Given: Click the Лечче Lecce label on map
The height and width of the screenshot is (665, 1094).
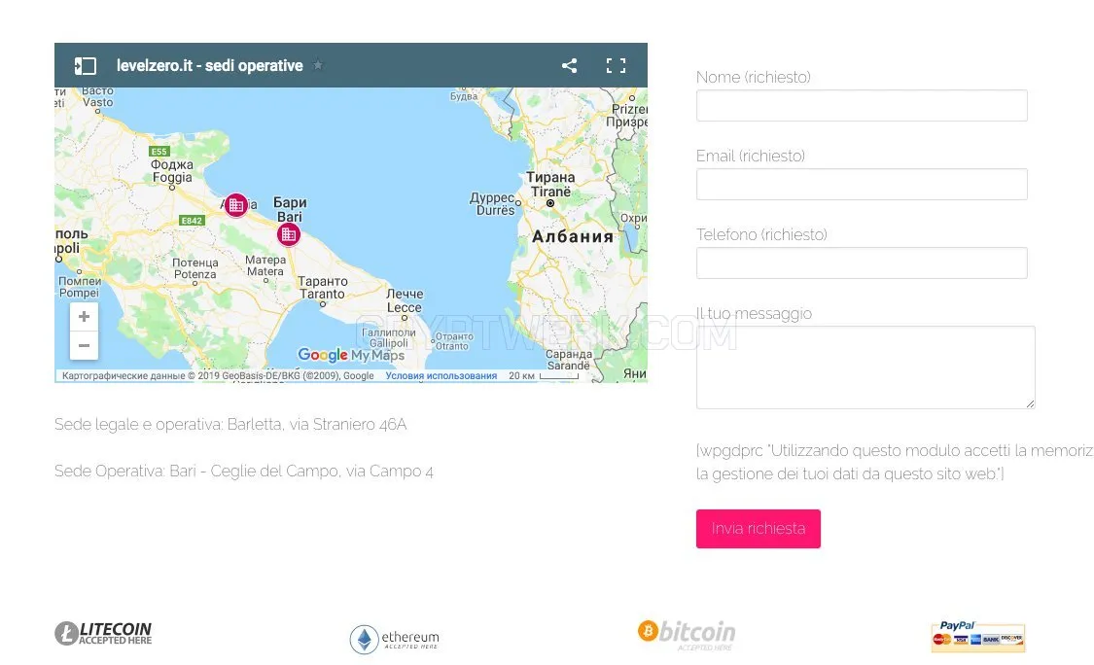Looking at the screenshot, I should coord(405,300).
